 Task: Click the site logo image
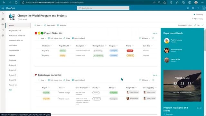coord(12,17)
